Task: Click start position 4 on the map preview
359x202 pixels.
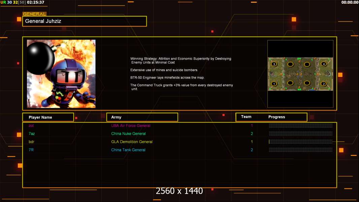Action: coord(324,64)
